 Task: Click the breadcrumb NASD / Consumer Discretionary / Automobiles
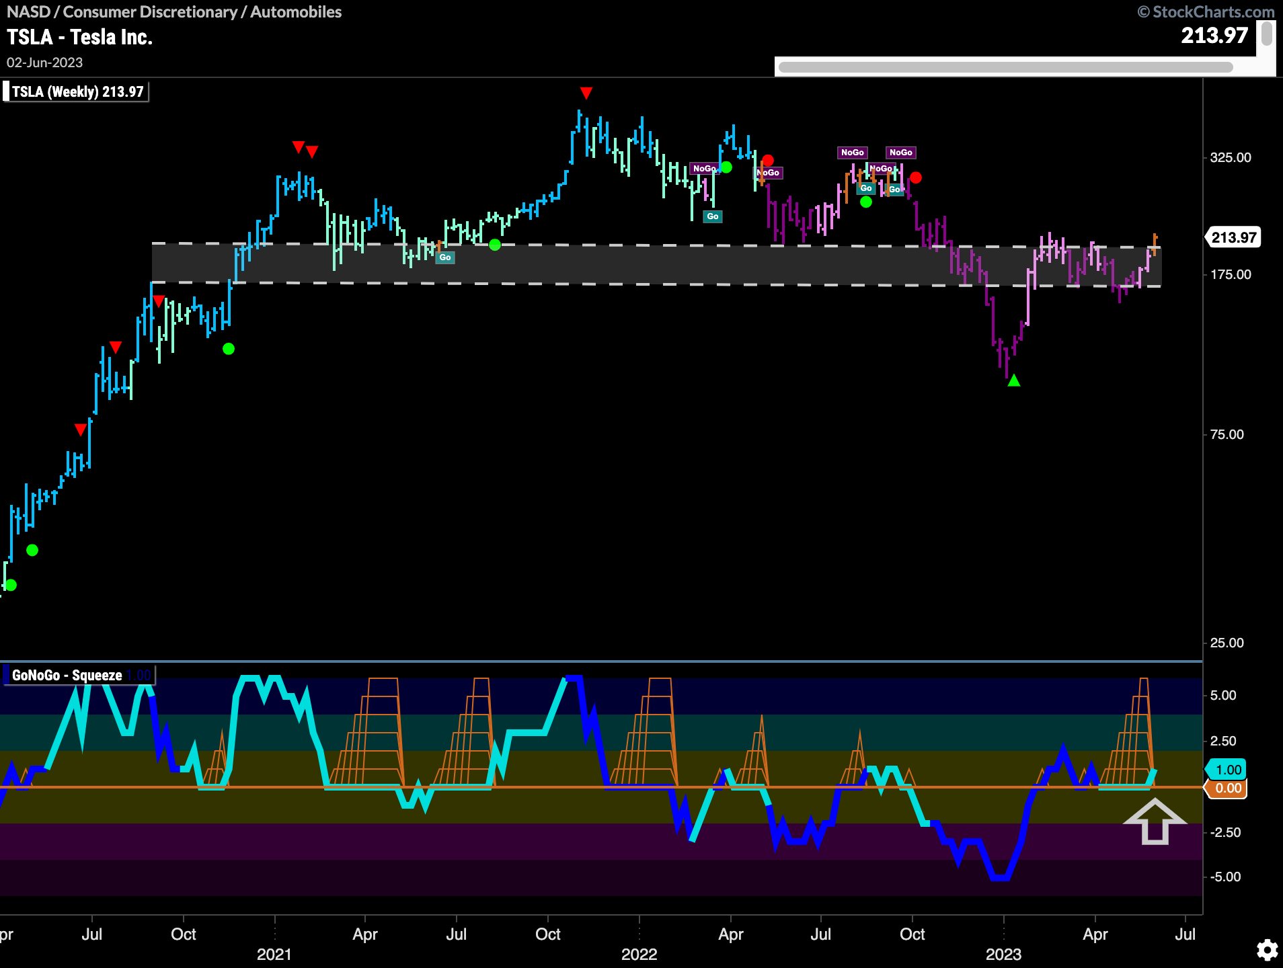click(x=174, y=11)
